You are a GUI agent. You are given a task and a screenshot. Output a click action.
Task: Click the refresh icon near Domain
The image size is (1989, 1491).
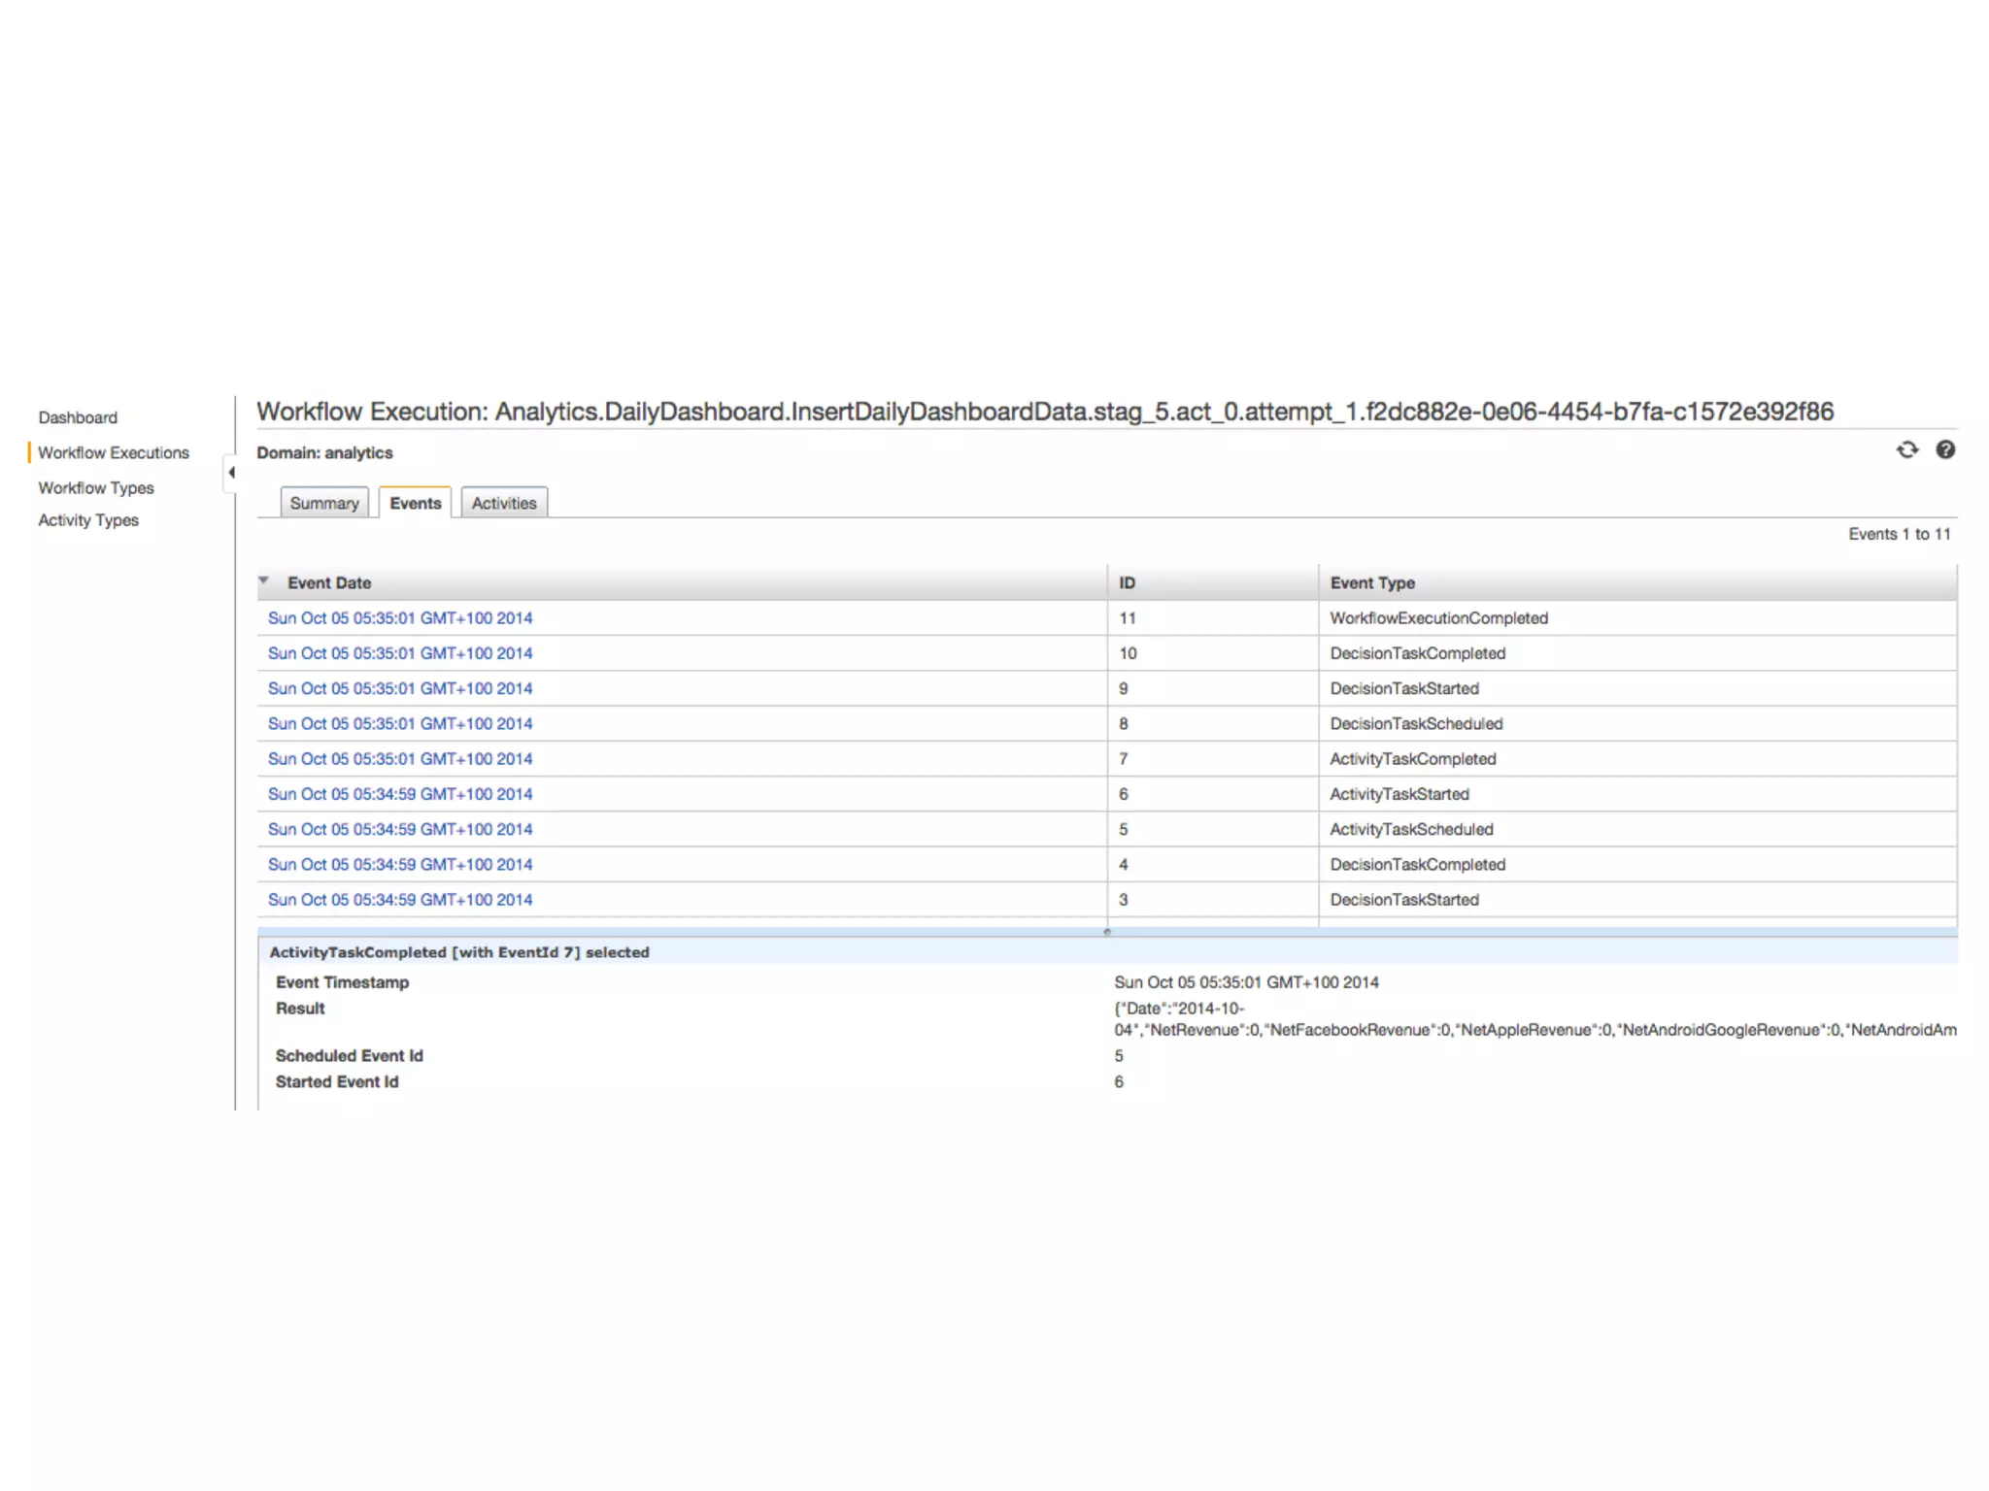1906,449
